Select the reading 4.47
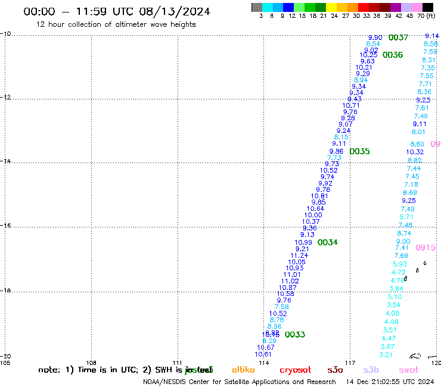The width and height of the screenshot is (441, 387). pyautogui.click(x=389, y=338)
